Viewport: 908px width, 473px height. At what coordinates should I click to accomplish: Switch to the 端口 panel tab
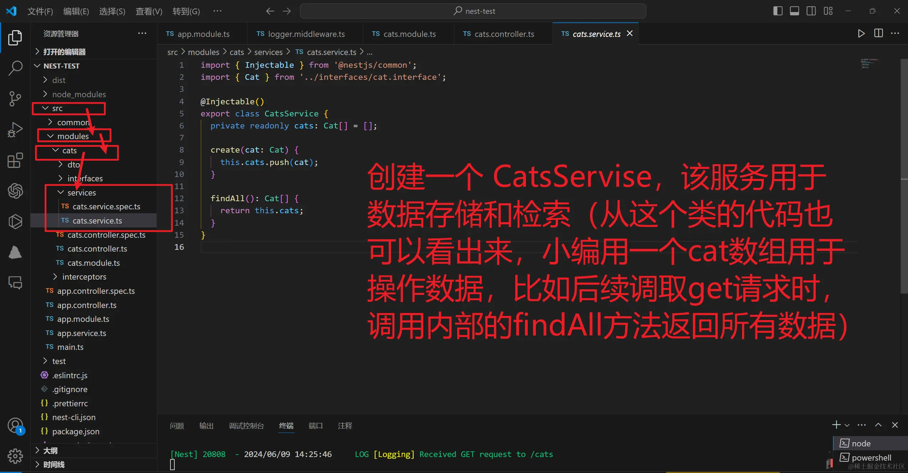[316, 425]
